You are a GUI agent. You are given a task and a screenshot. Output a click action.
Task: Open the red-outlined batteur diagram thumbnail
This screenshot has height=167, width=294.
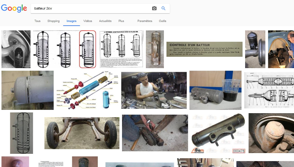87,49
